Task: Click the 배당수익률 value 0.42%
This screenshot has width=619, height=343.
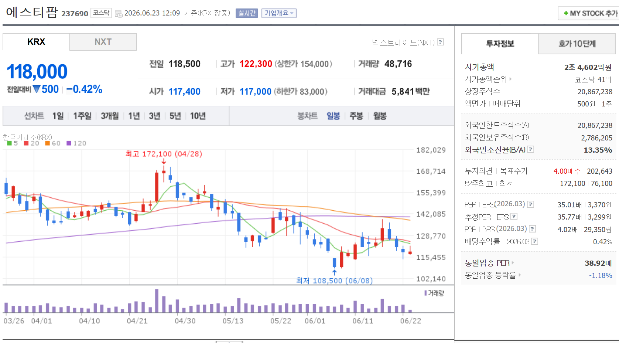Action: [x=603, y=242]
